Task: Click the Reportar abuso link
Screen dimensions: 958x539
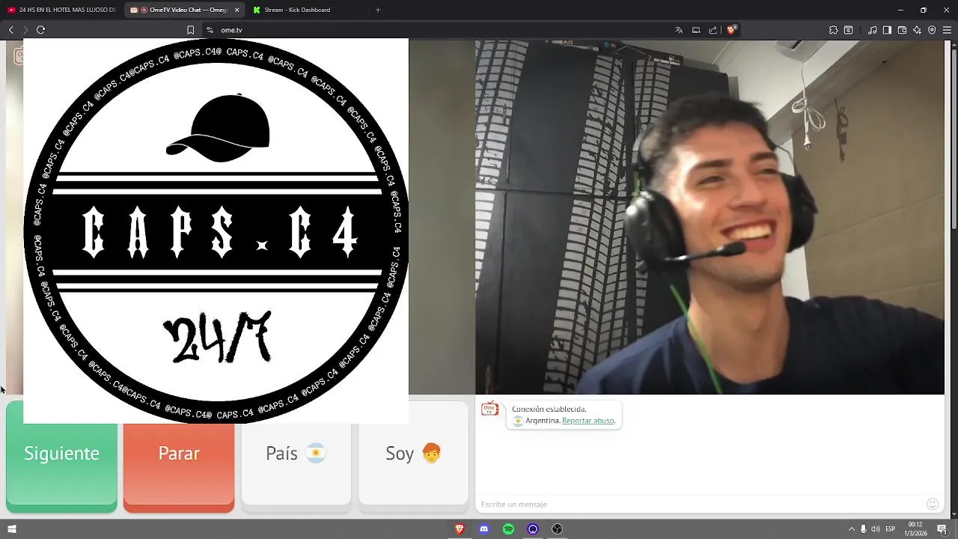Action: (x=588, y=421)
